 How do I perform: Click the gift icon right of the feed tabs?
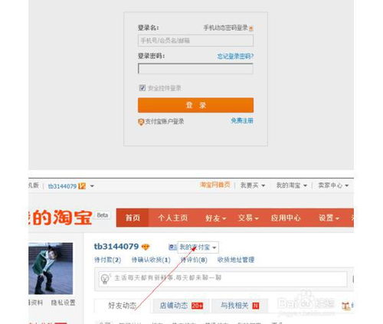tap(345, 306)
